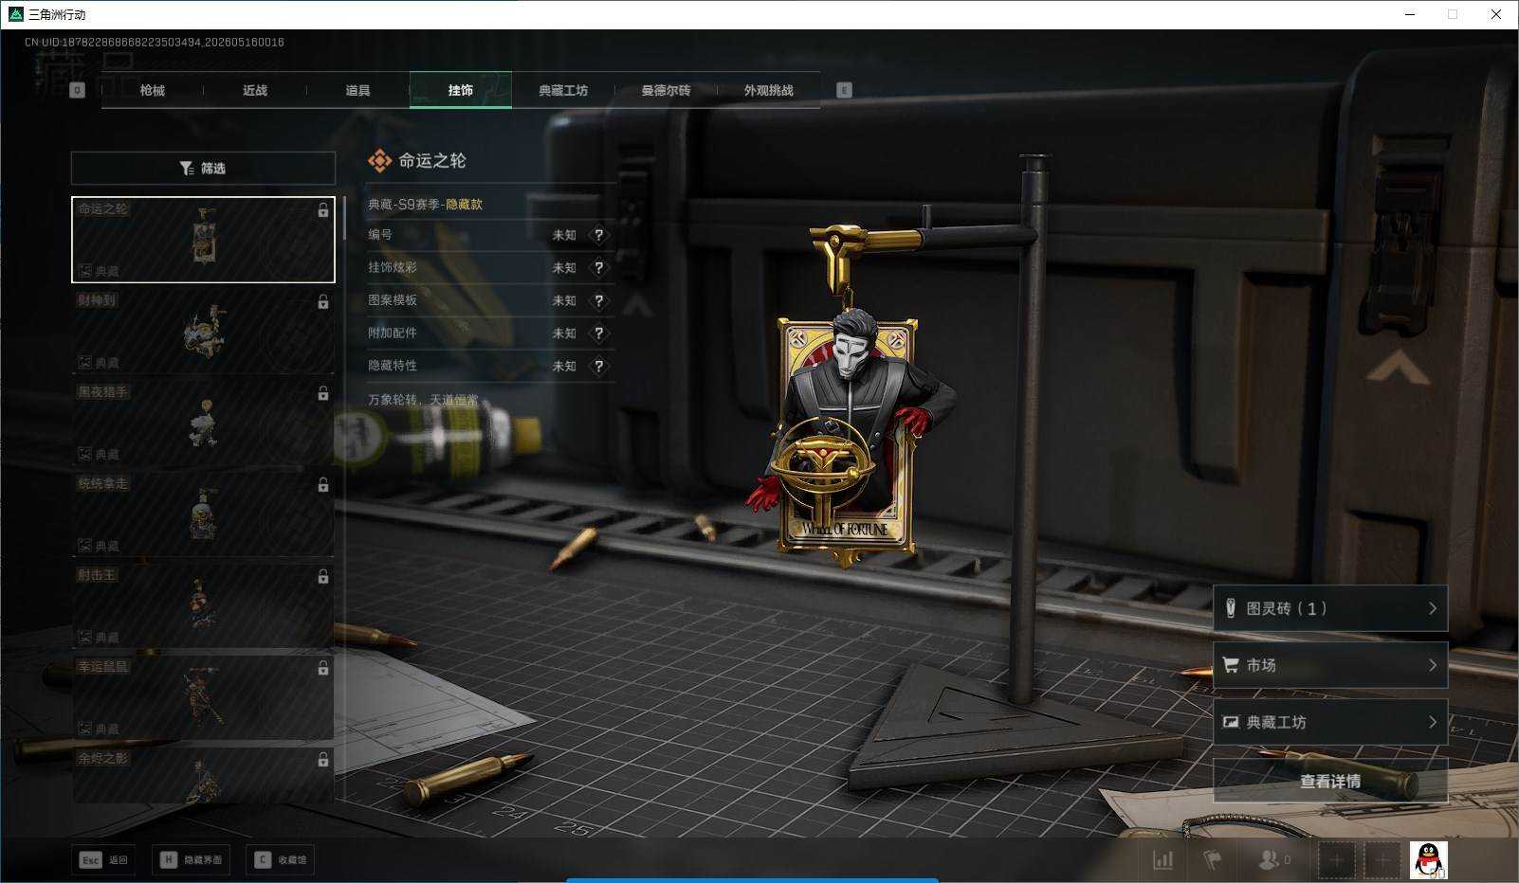Click the H 隐藏界面 button
This screenshot has width=1519, height=883.
click(x=191, y=859)
